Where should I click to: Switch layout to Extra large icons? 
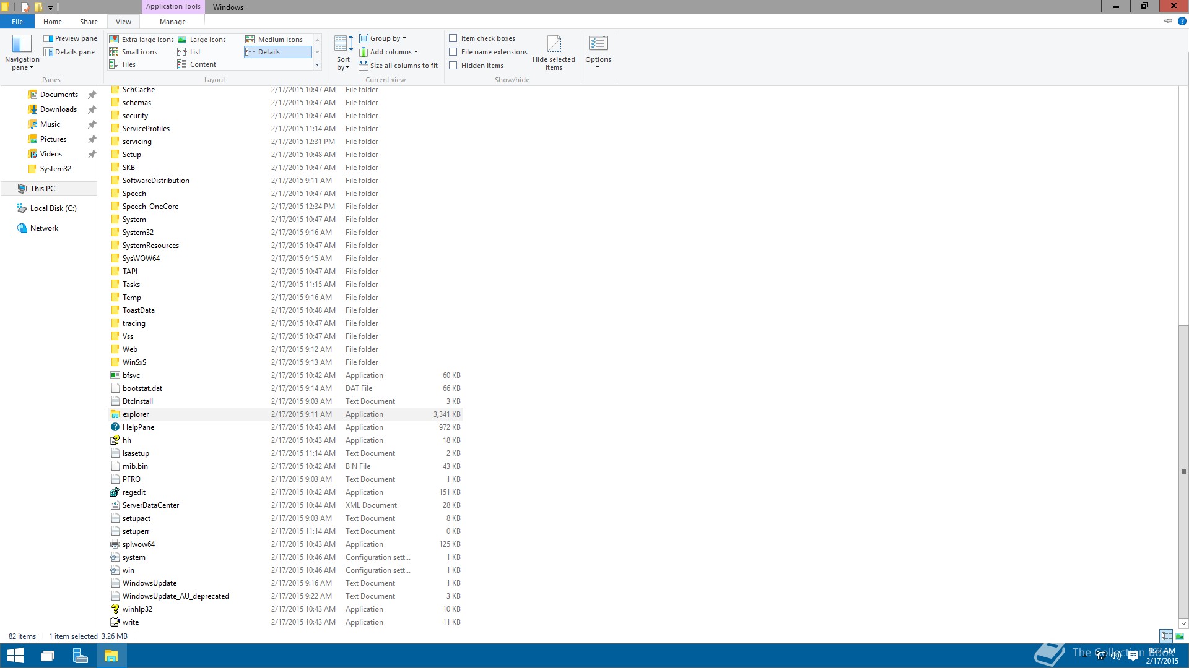[141, 40]
